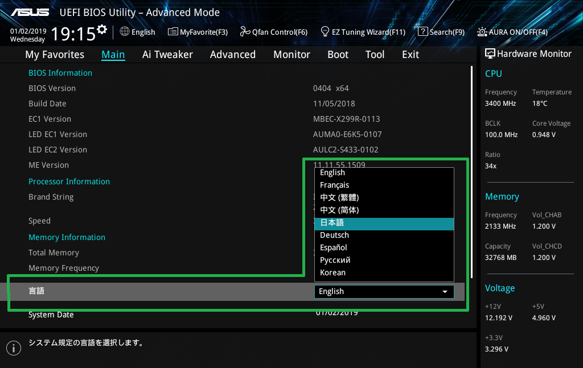This screenshot has width=583, height=368.
Task: Click the 01/02/2019 Wednesday date
Action: [28, 35]
